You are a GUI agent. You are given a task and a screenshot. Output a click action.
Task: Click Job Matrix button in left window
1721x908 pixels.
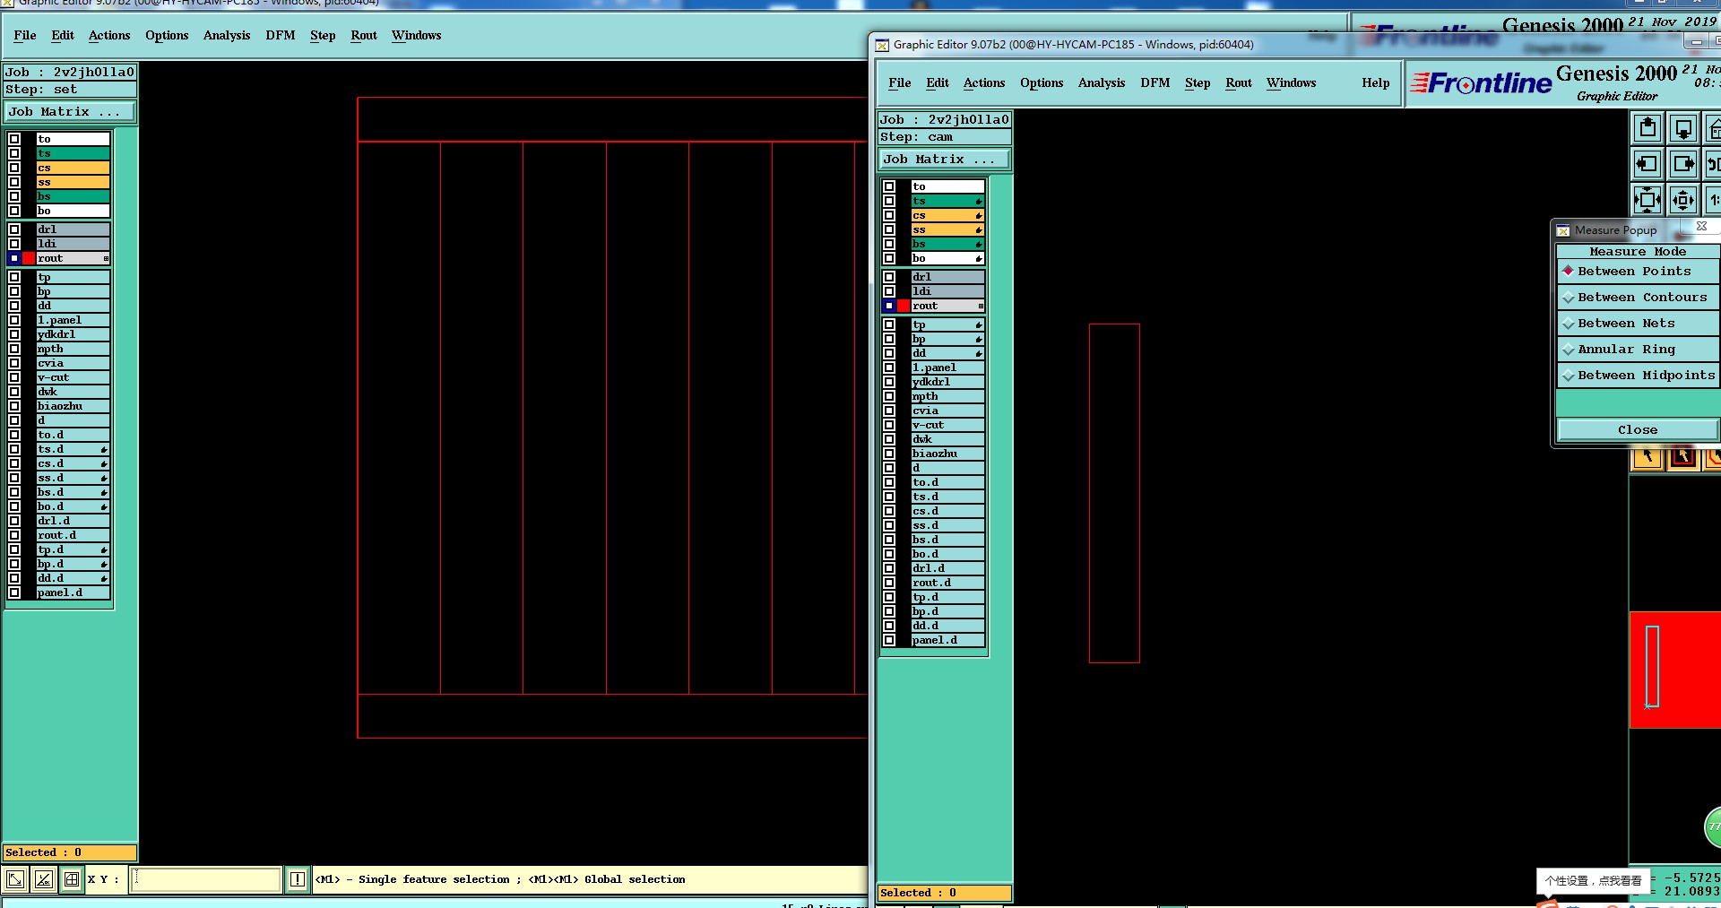pyautogui.click(x=70, y=112)
